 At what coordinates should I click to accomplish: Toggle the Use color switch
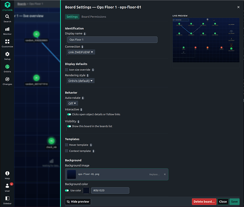pos(67,190)
